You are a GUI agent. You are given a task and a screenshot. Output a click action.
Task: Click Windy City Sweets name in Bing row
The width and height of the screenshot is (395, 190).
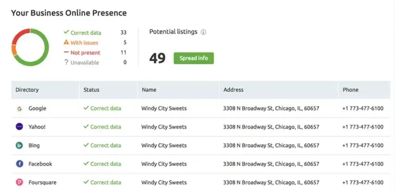(164, 145)
